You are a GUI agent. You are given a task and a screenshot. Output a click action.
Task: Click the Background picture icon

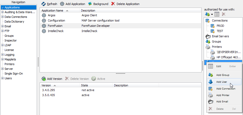click(90, 4)
